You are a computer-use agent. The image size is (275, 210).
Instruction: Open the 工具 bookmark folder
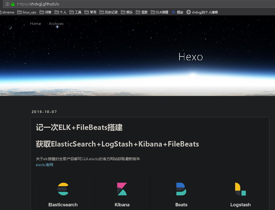tap(75, 12)
